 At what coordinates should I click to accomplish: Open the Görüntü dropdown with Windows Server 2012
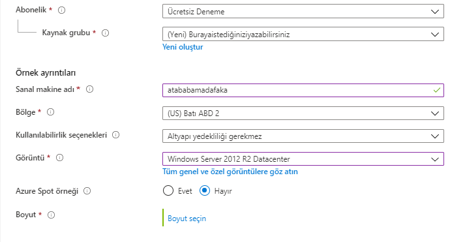[x=303, y=159]
